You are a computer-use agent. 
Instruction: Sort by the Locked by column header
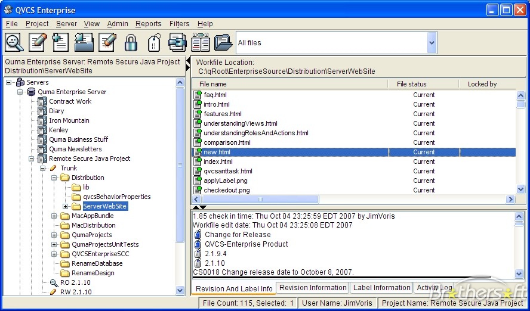pos(488,84)
